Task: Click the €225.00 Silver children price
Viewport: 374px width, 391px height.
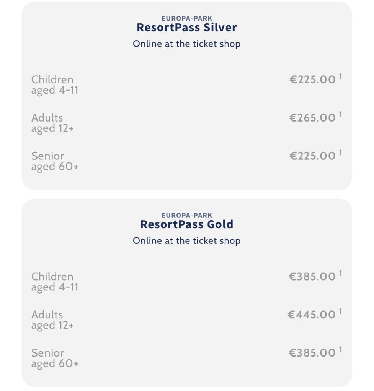Action: pos(312,79)
